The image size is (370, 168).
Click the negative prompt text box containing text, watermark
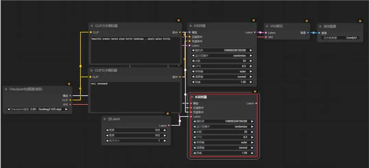(135, 96)
